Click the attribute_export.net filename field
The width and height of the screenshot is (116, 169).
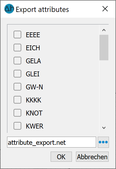(x=51, y=142)
